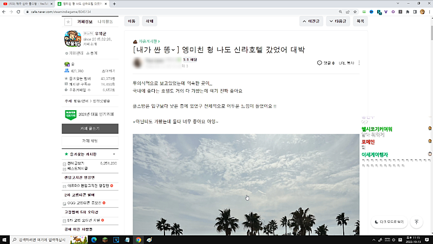This screenshot has width=433, height=244.
Task: Click URL 복사 to copy link
Action: (346, 63)
